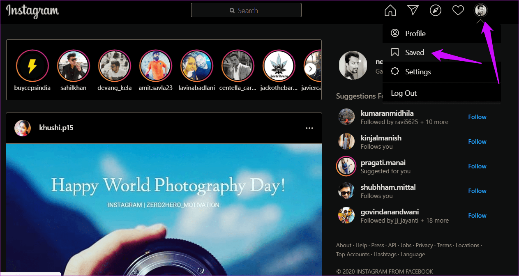The height and width of the screenshot is (276, 519).
Task: Open Activity heart icon
Action: pos(458,10)
